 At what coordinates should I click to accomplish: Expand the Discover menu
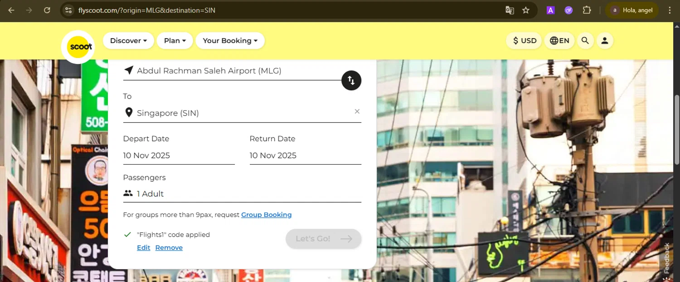(x=128, y=41)
